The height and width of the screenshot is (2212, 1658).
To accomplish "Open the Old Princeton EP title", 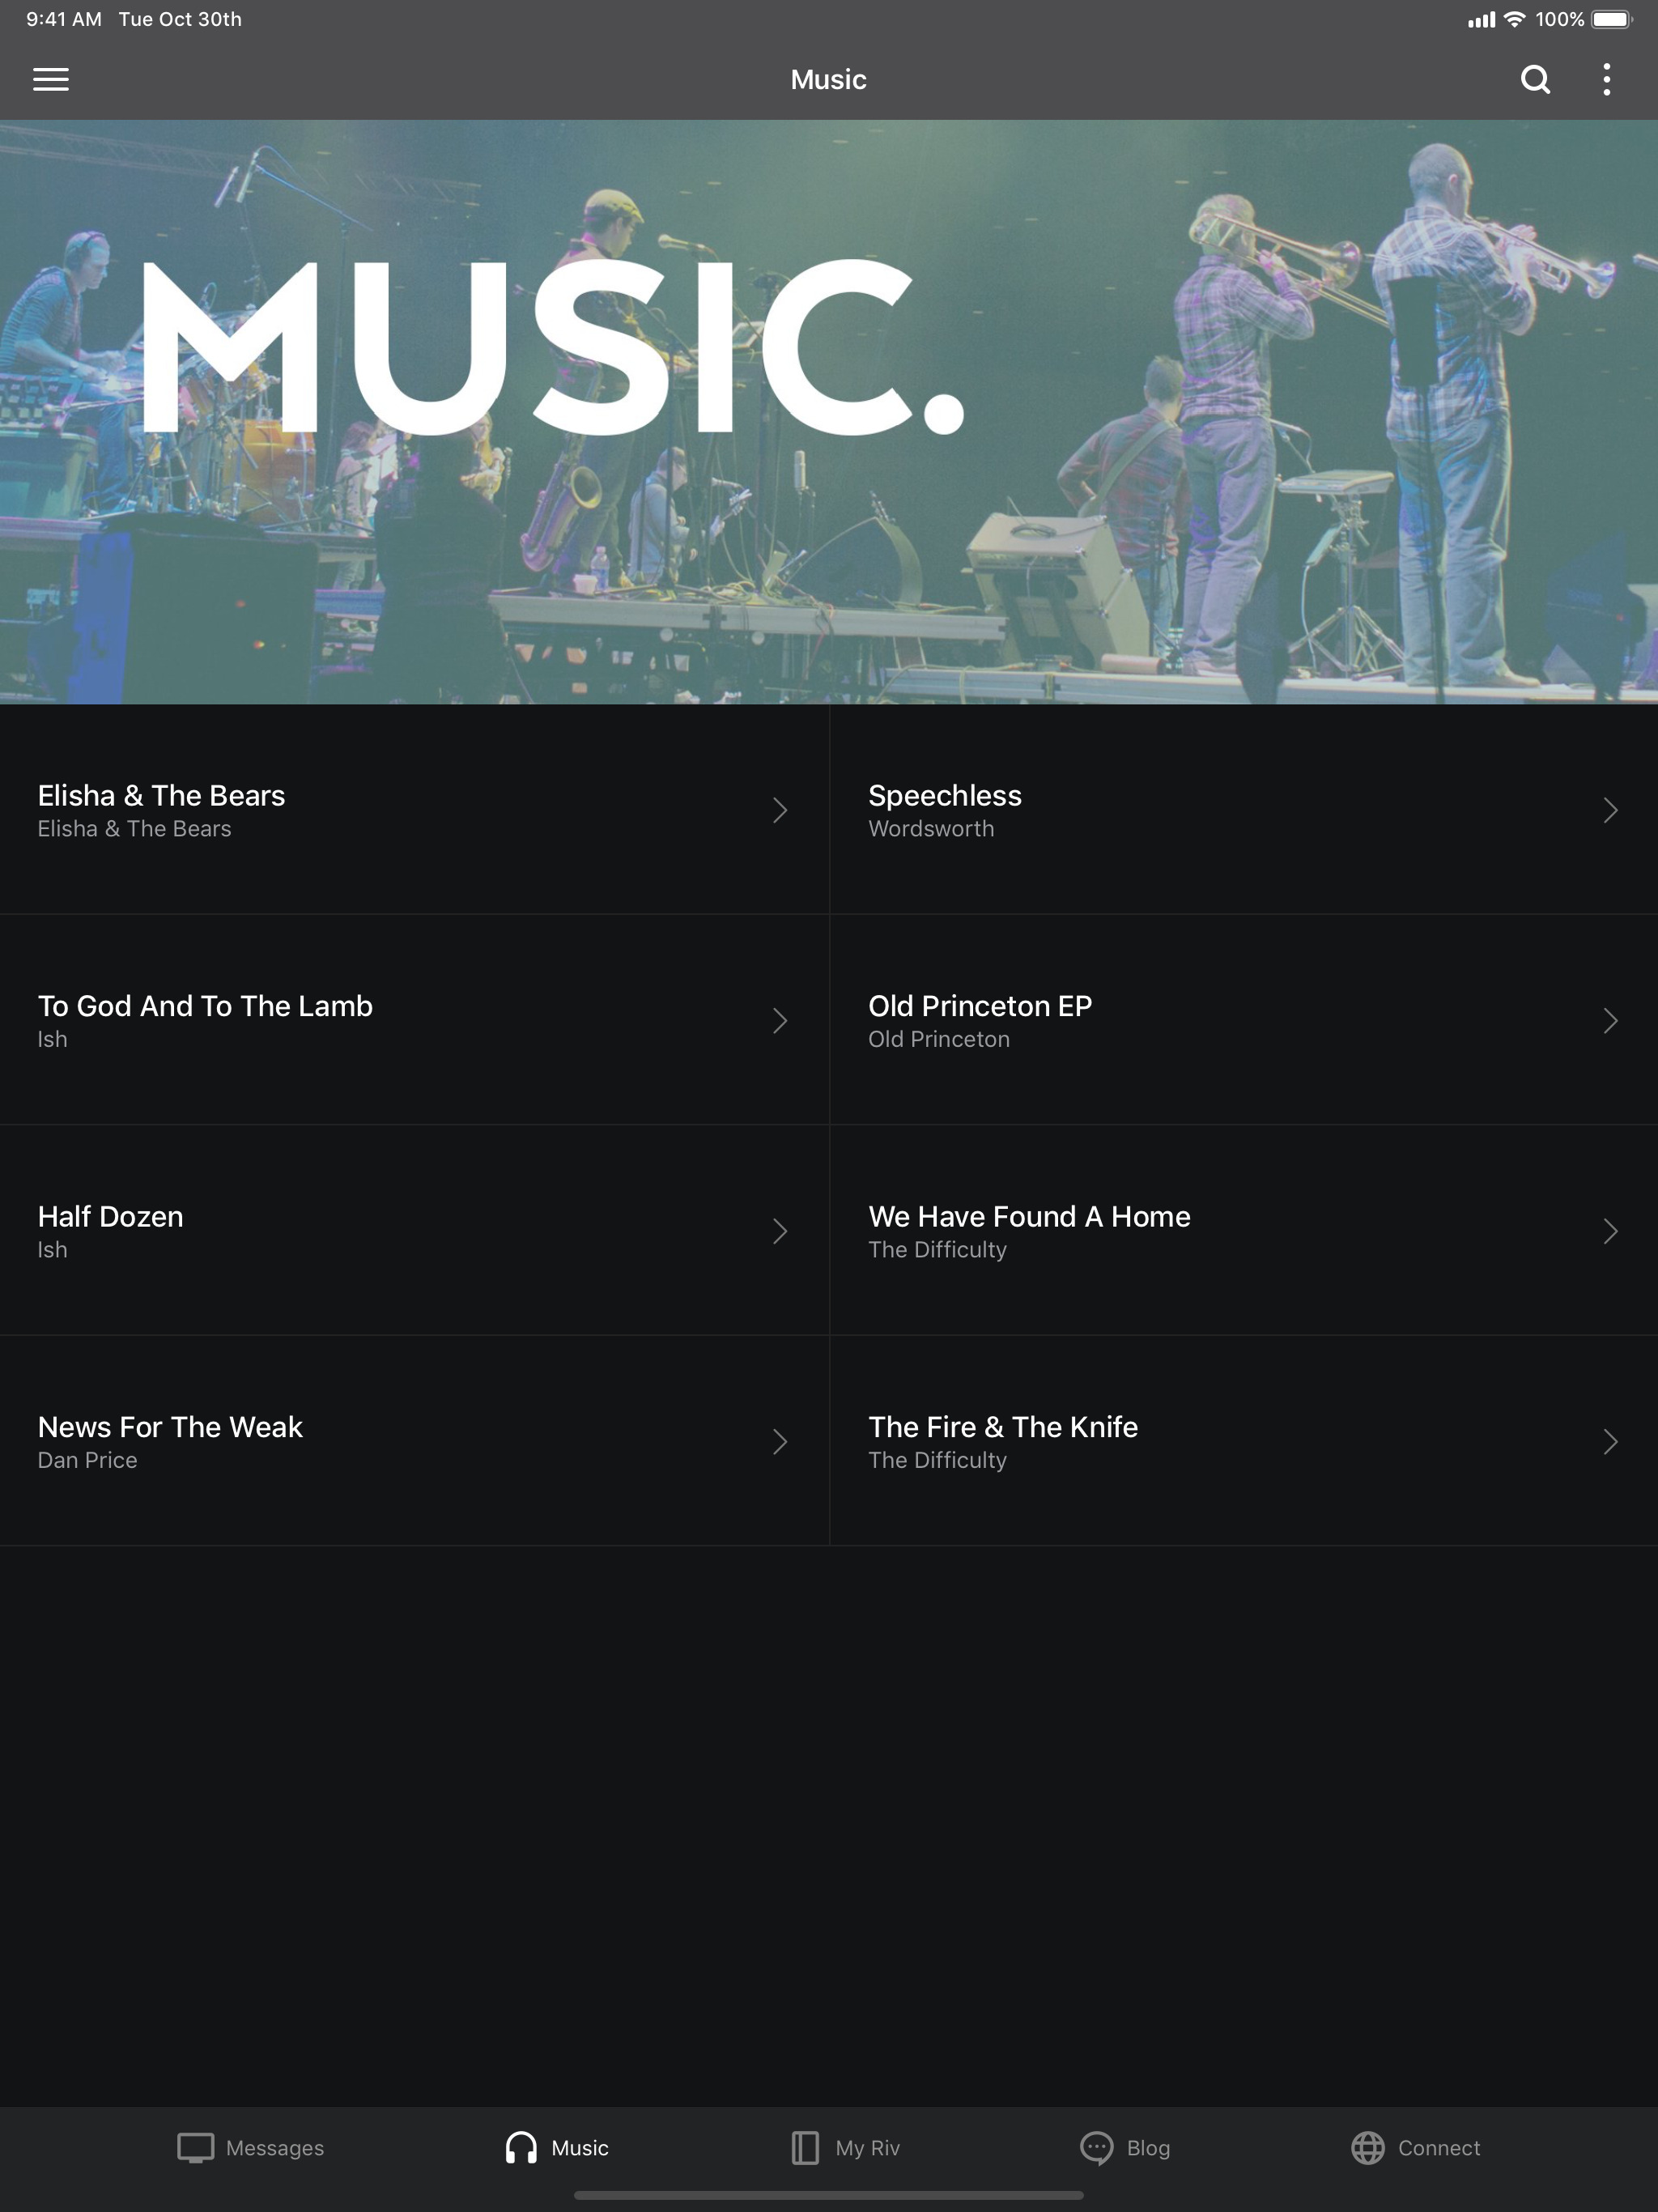I will point(980,1005).
